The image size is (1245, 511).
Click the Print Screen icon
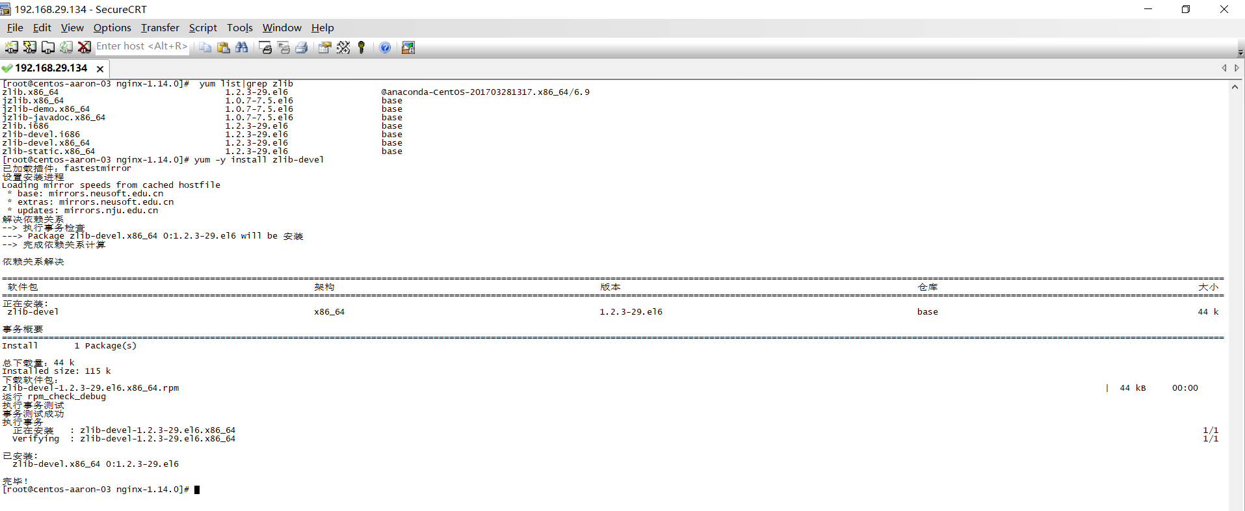[265, 47]
